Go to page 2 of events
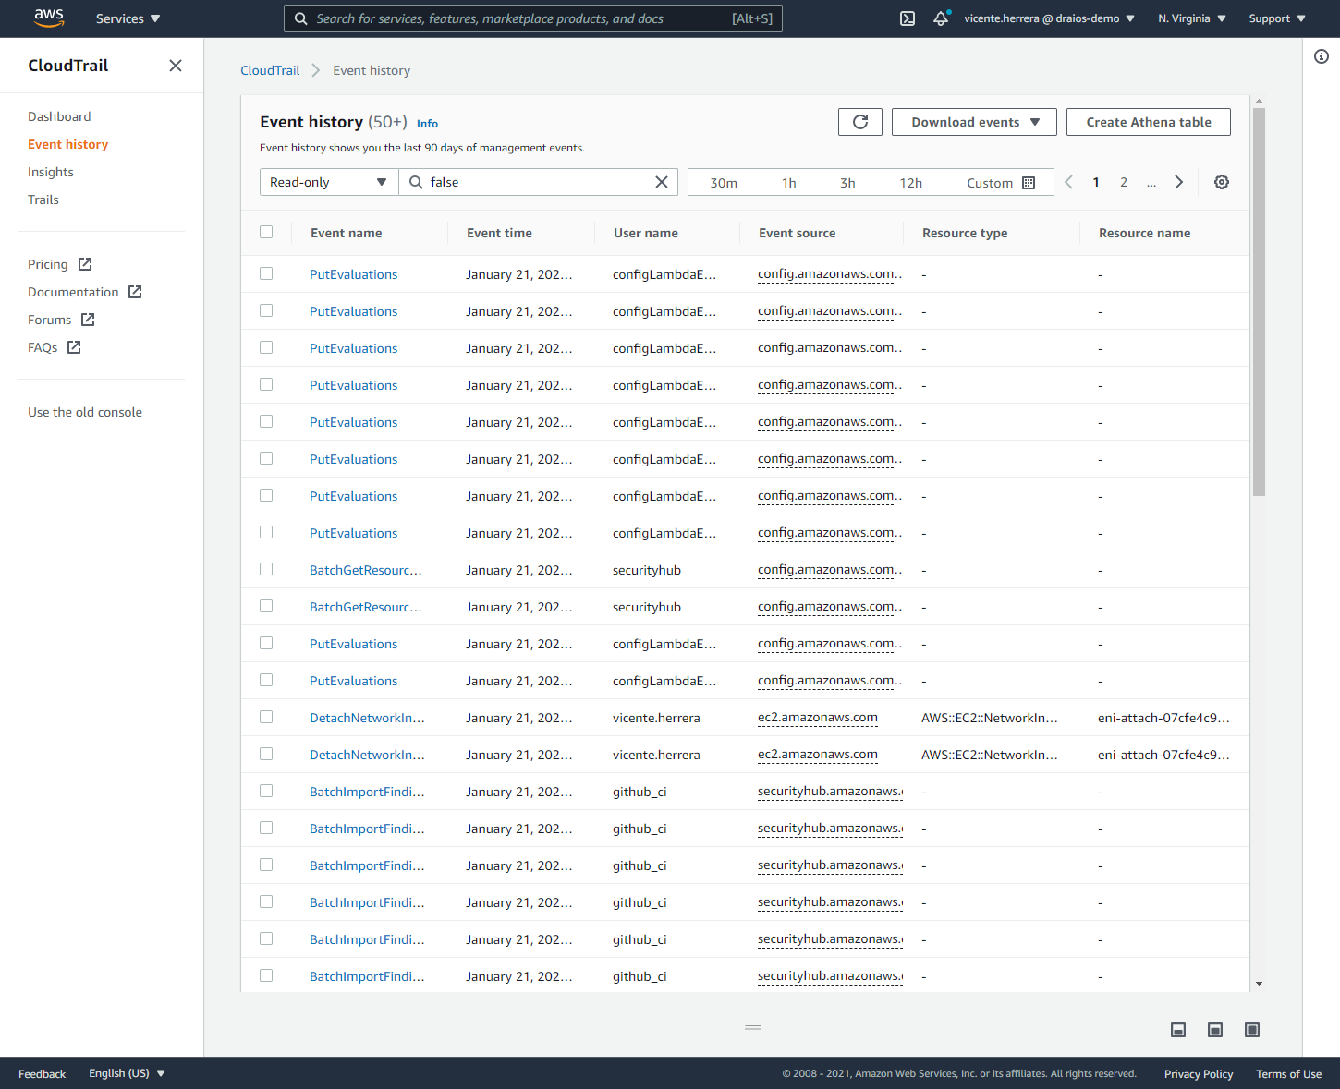The height and width of the screenshot is (1089, 1340). pyautogui.click(x=1124, y=182)
